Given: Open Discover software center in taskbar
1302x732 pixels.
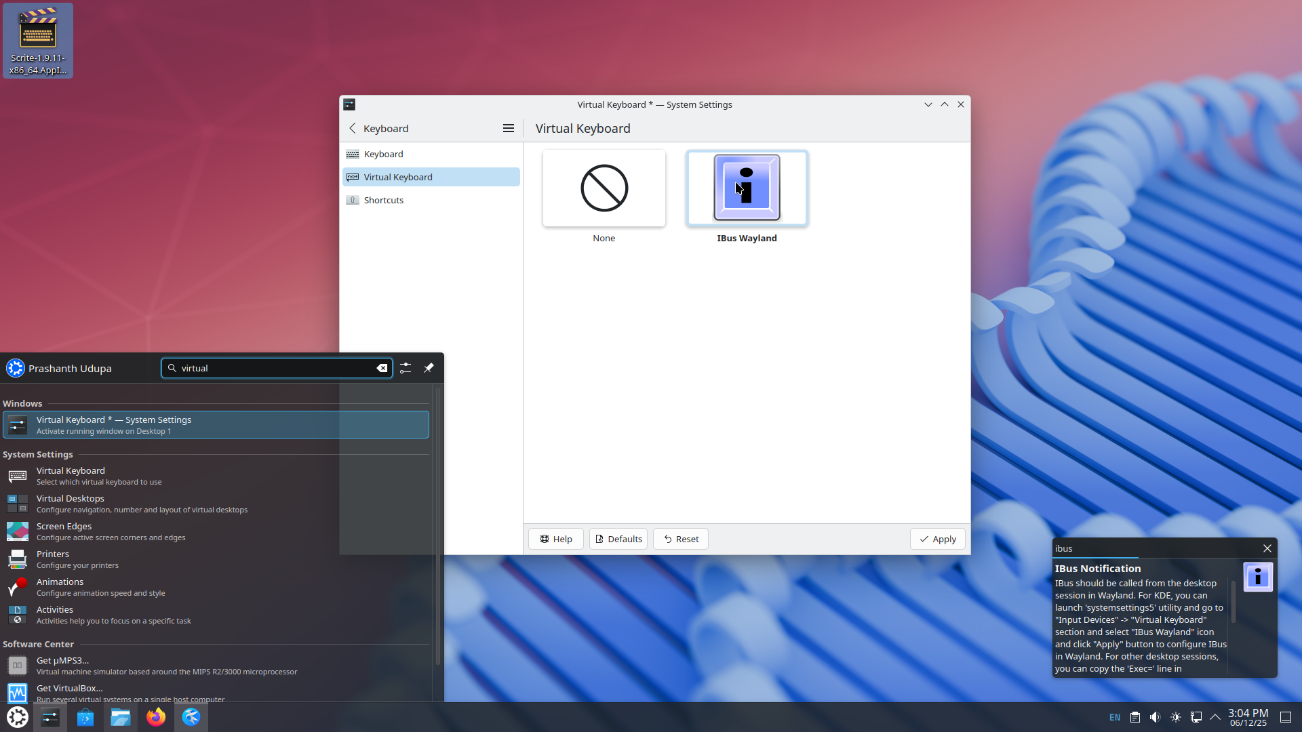Looking at the screenshot, I should [x=85, y=717].
